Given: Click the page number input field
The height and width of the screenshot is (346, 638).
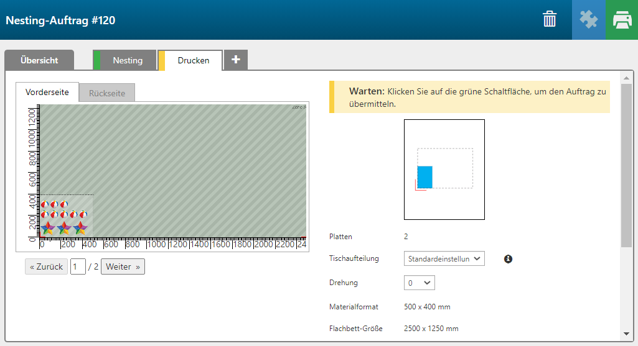Looking at the screenshot, I should [x=78, y=266].
